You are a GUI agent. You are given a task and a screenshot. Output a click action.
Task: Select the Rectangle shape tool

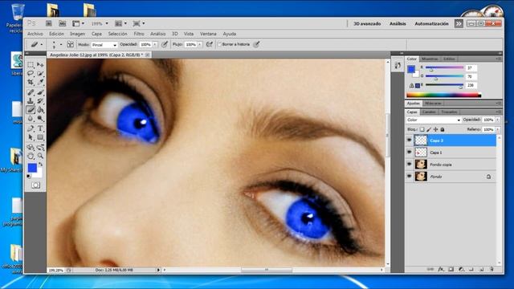40,137
